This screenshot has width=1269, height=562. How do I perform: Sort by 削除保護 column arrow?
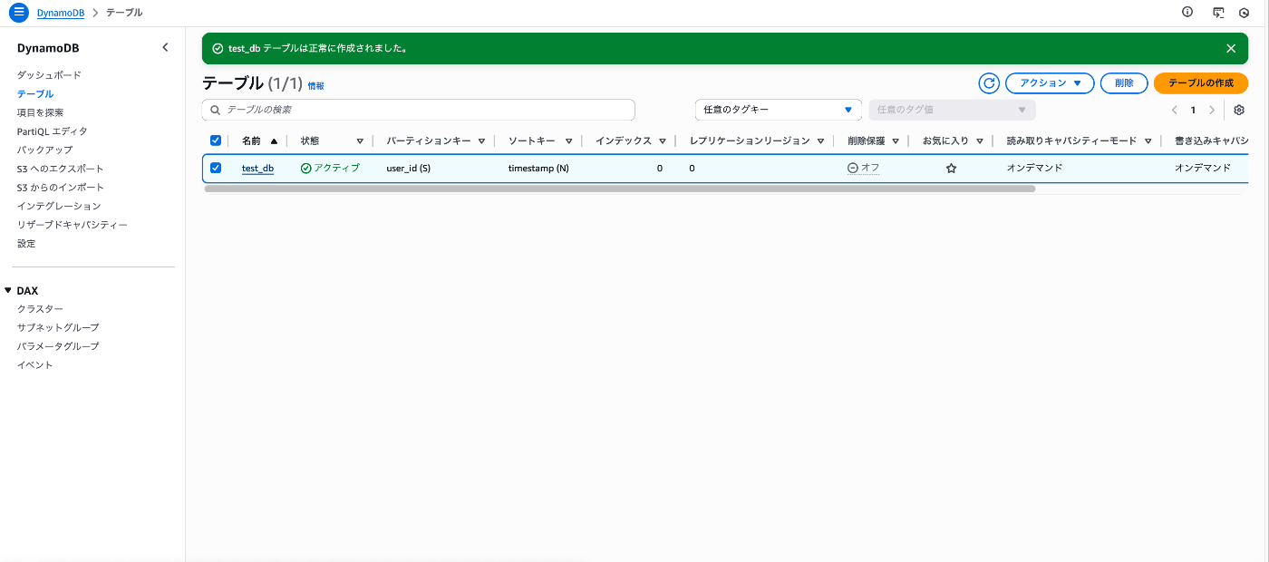point(896,141)
